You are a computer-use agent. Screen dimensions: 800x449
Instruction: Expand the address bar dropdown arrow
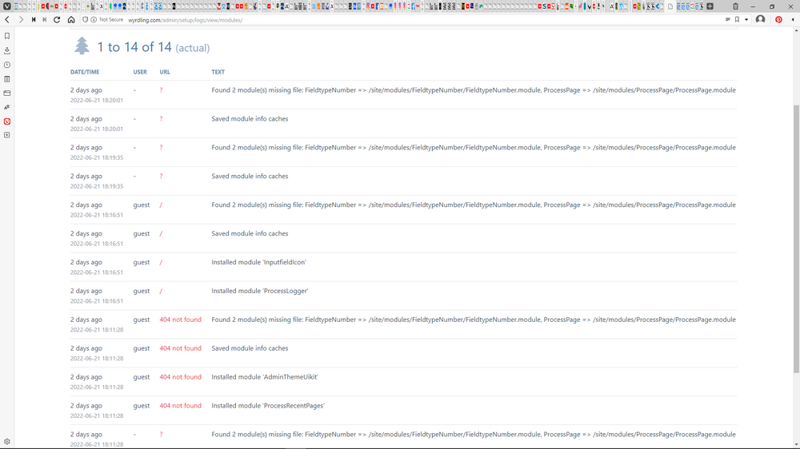click(x=746, y=20)
